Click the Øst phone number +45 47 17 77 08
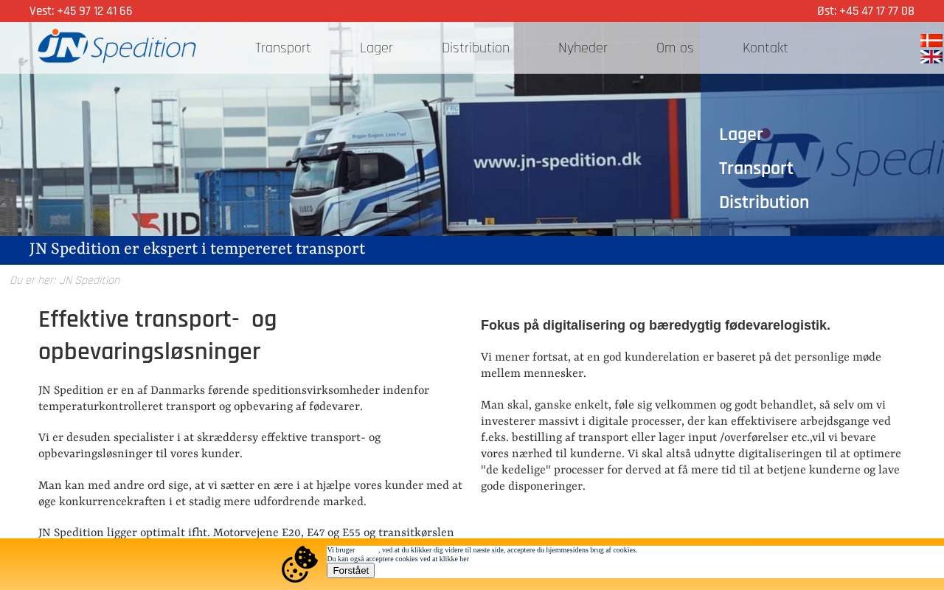 (x=877, y=11)
